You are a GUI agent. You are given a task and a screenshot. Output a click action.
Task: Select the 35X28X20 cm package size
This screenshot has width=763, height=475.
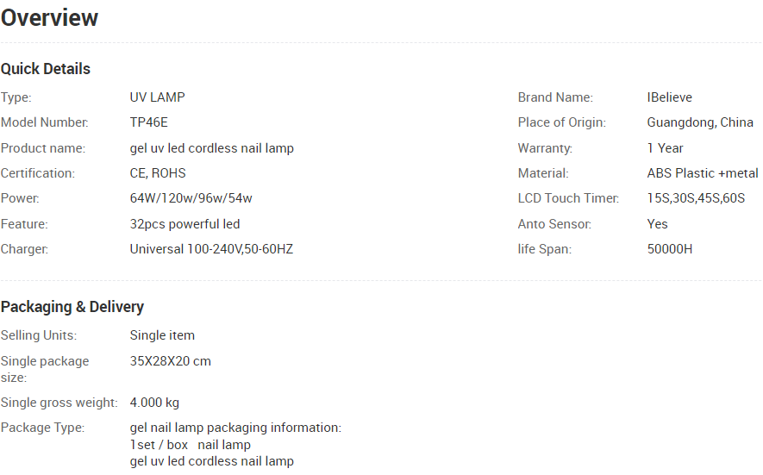[171, 361]
